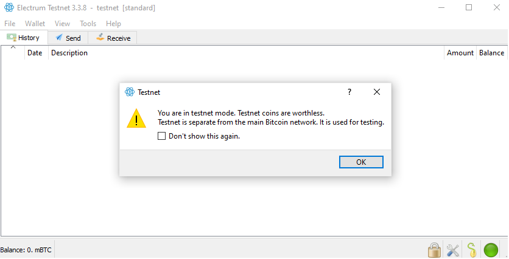Open preferences via the tools icon
This screenshot has width=509, height=259.
[453, 250]
